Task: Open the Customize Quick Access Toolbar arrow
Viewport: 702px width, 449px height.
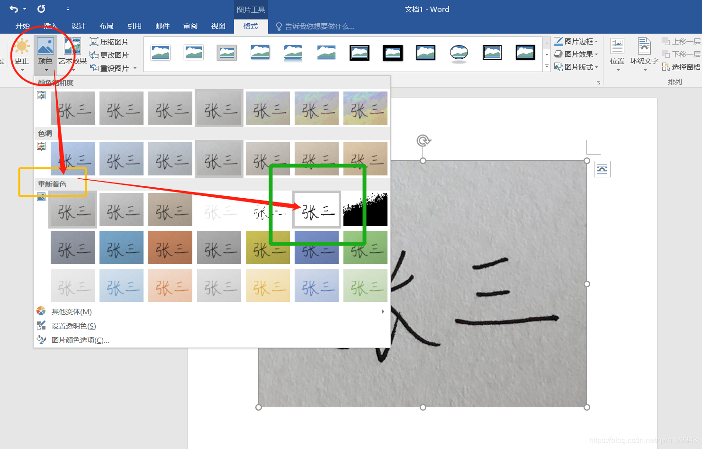Action: coord(68,9)
